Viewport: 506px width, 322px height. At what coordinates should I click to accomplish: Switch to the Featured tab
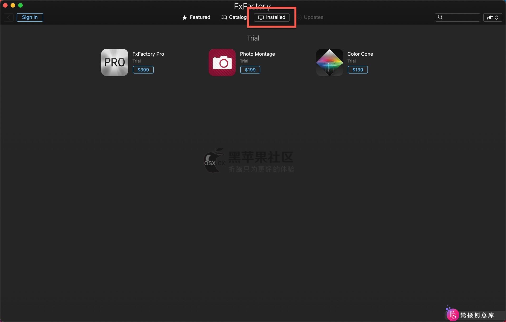coord(196,17)
